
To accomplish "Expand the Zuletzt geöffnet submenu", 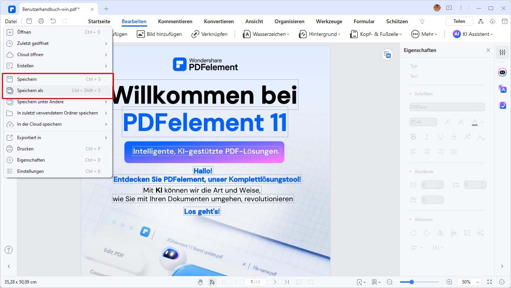I will pos(106,43).
